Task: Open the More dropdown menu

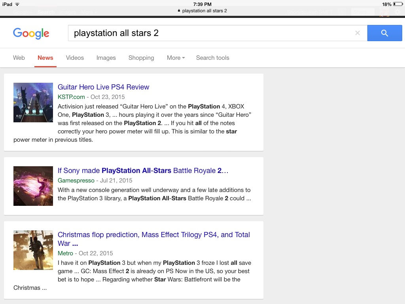Action: [x=176, y=58]
